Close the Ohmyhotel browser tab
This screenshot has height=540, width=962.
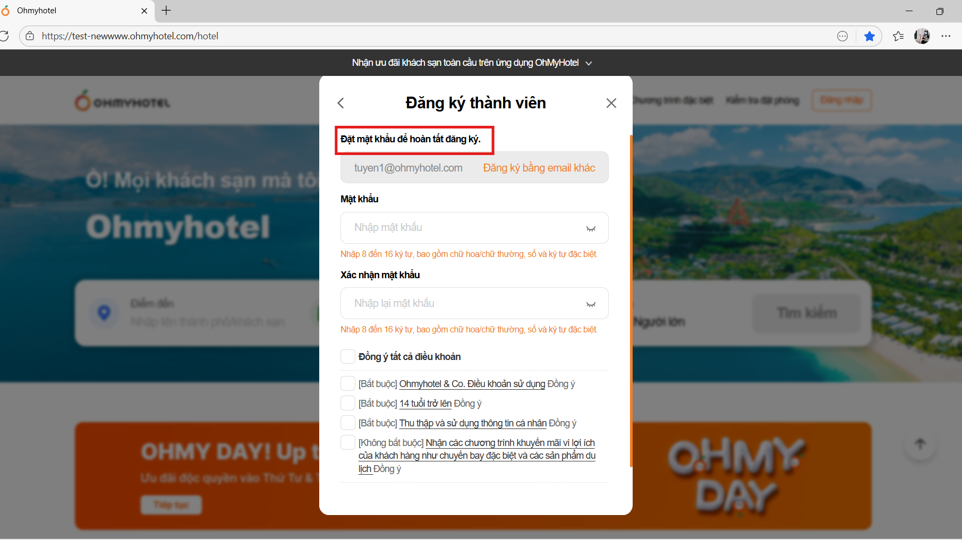[x=144, y=11]
